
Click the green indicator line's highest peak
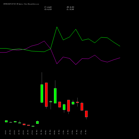tap(57, 27)
